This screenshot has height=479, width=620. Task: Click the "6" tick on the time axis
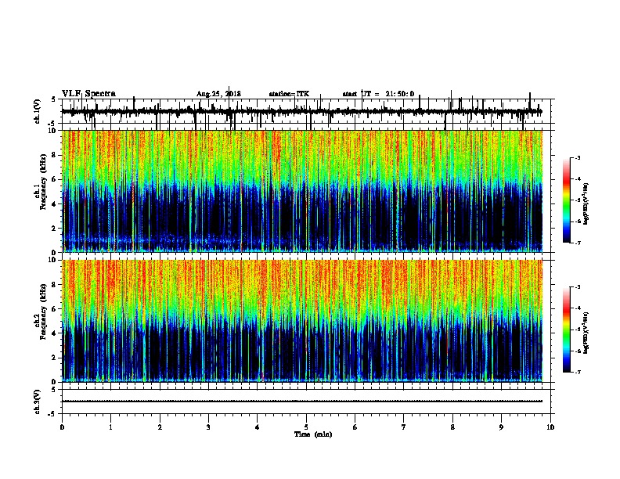(355, 427)
